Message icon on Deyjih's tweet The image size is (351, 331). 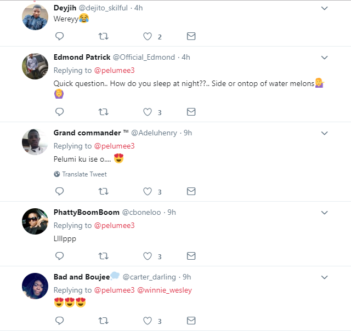click(x=191, y=37)
